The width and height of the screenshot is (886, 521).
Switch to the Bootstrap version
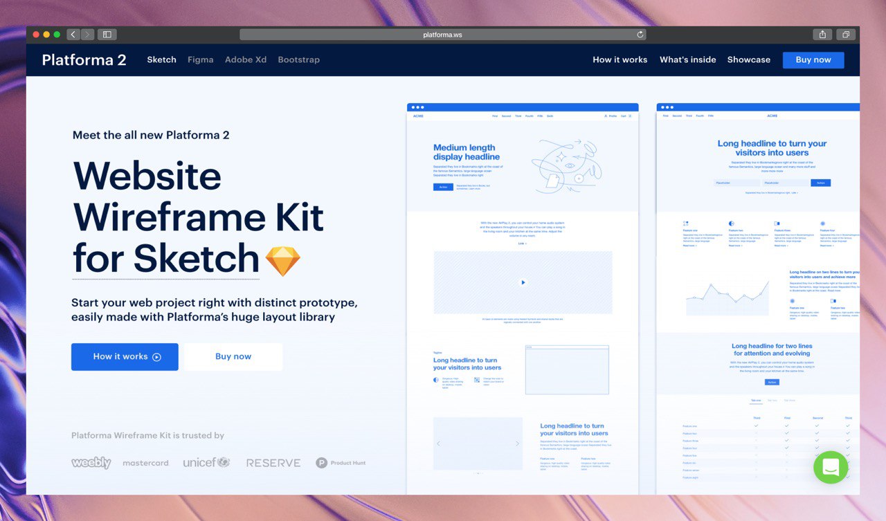[298, 60]
